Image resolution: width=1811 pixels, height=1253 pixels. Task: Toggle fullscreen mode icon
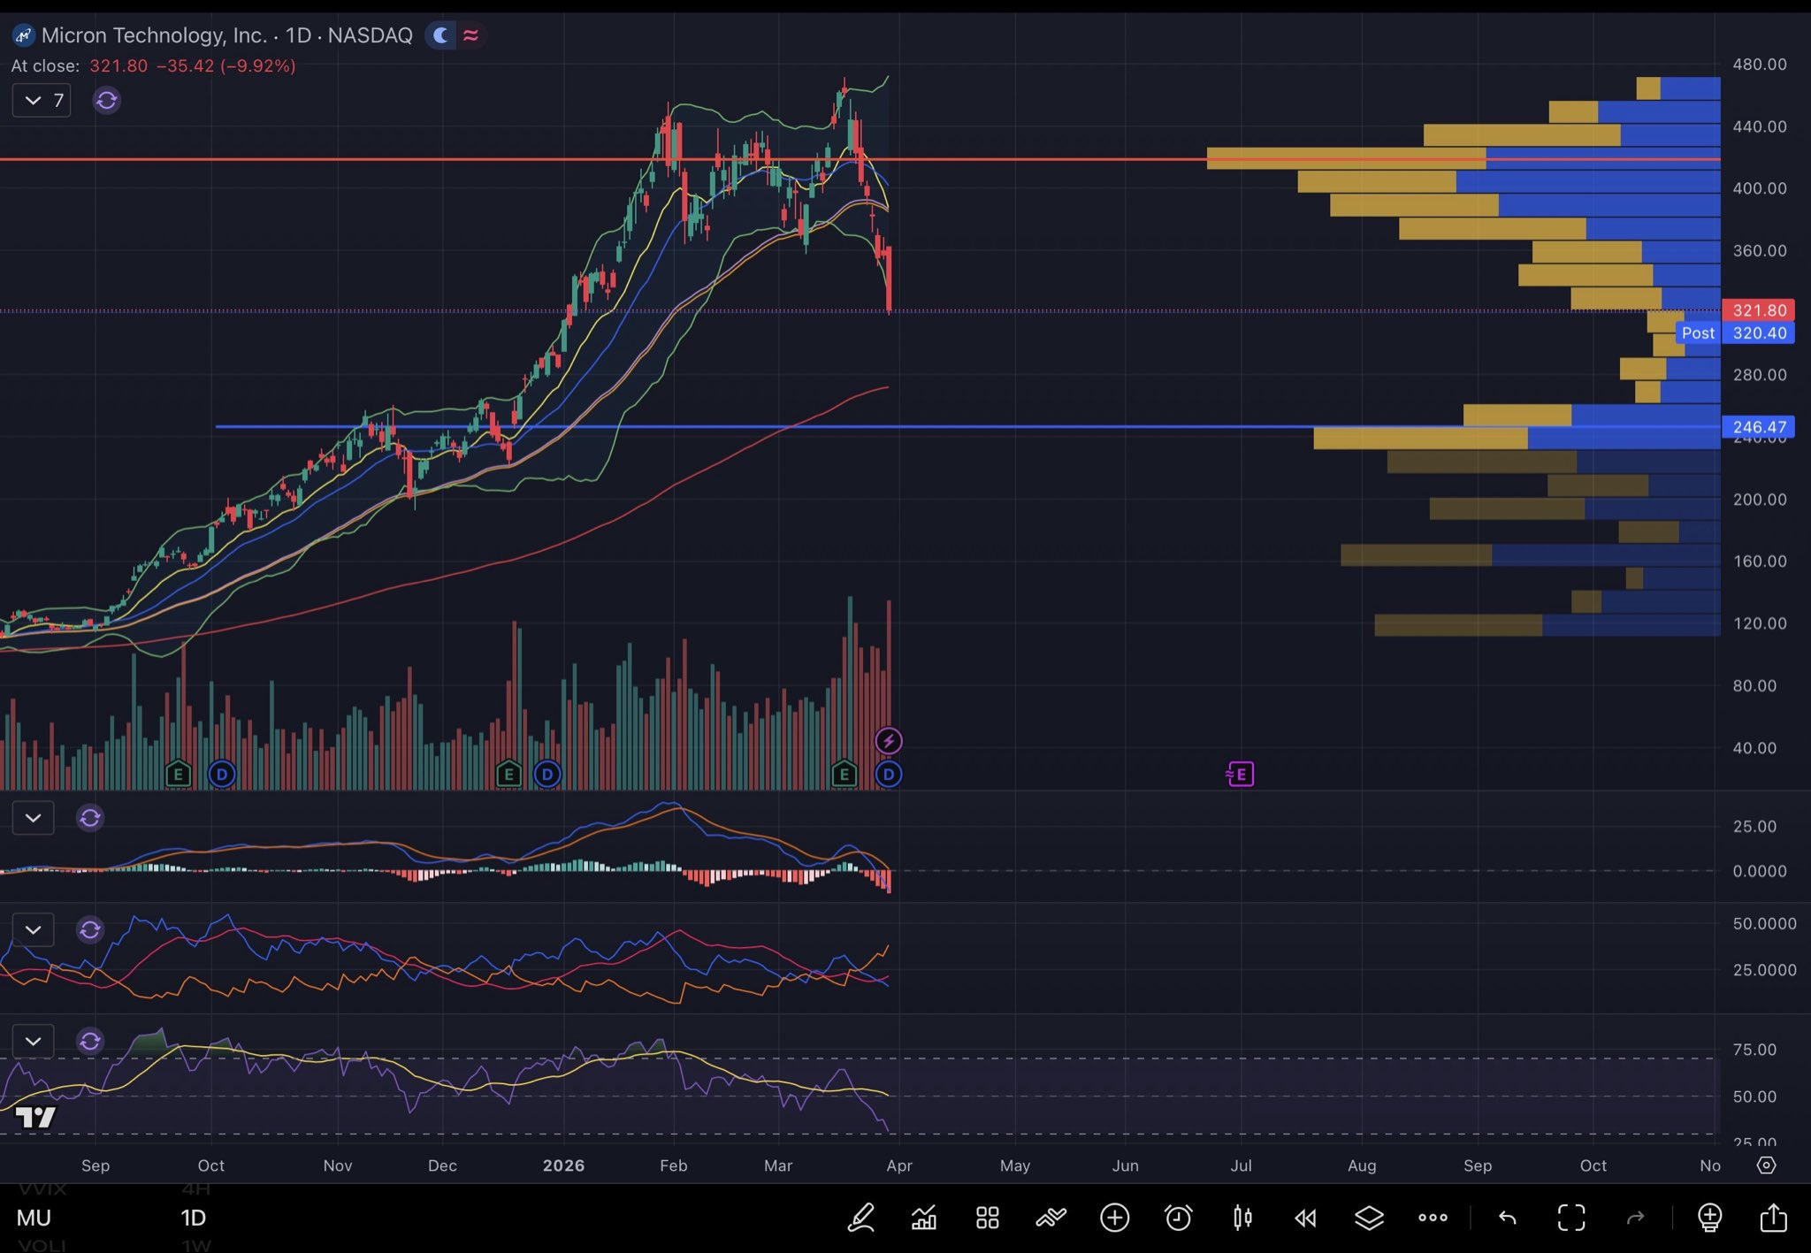[1571, 1218]
